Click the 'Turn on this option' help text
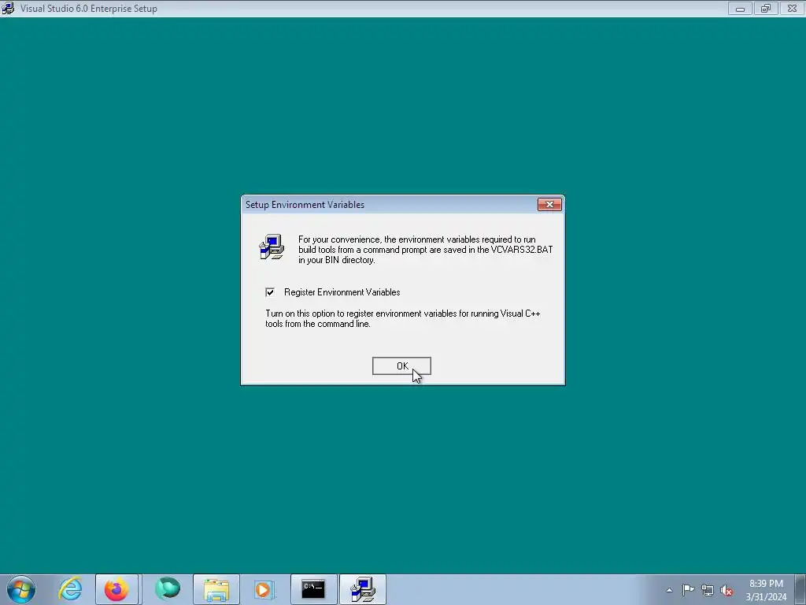 click(402, 318)
